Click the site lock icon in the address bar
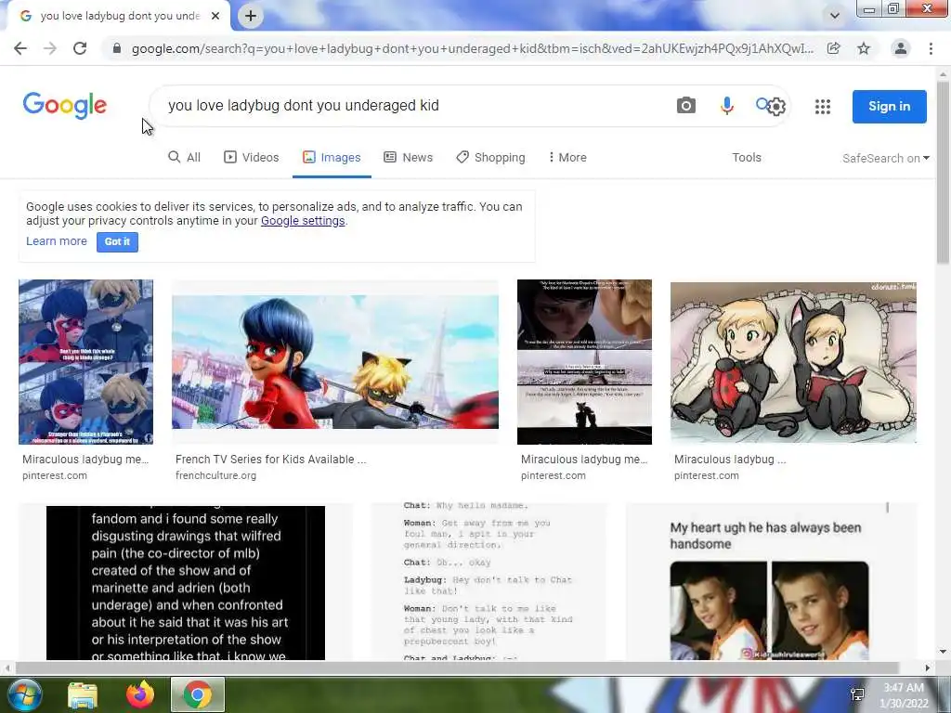 point(116,48)
